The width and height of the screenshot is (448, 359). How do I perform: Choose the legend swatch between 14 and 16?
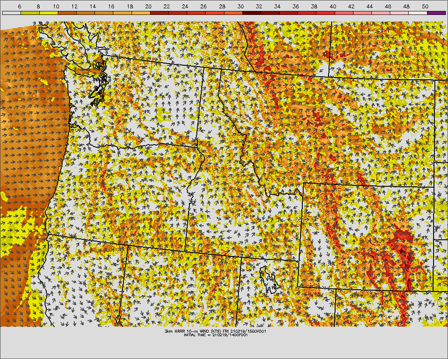104,13
